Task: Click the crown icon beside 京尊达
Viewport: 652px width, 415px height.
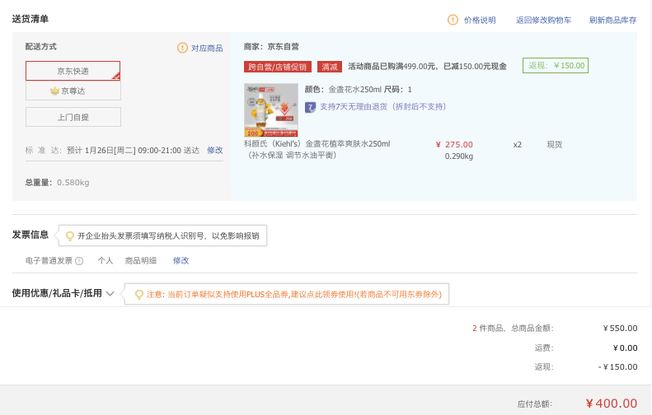Action: (x=54, y=91)
